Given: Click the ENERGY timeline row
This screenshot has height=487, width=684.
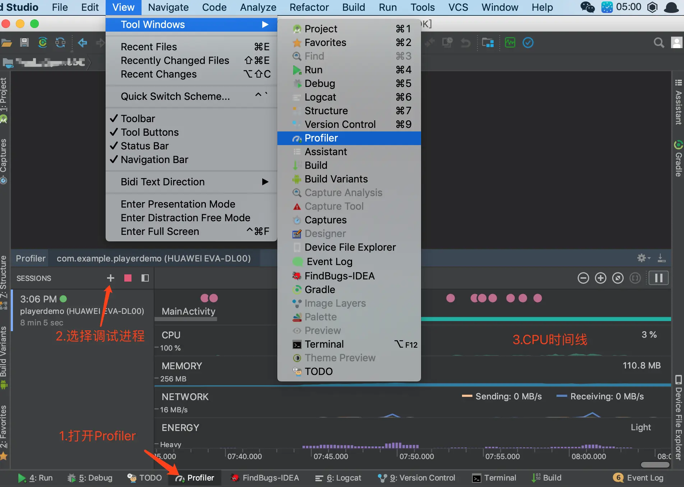Looking at the screenshot, I should [412, 433].
